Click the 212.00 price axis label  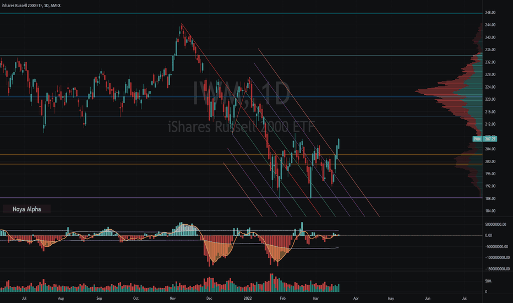tap(490, 124)
